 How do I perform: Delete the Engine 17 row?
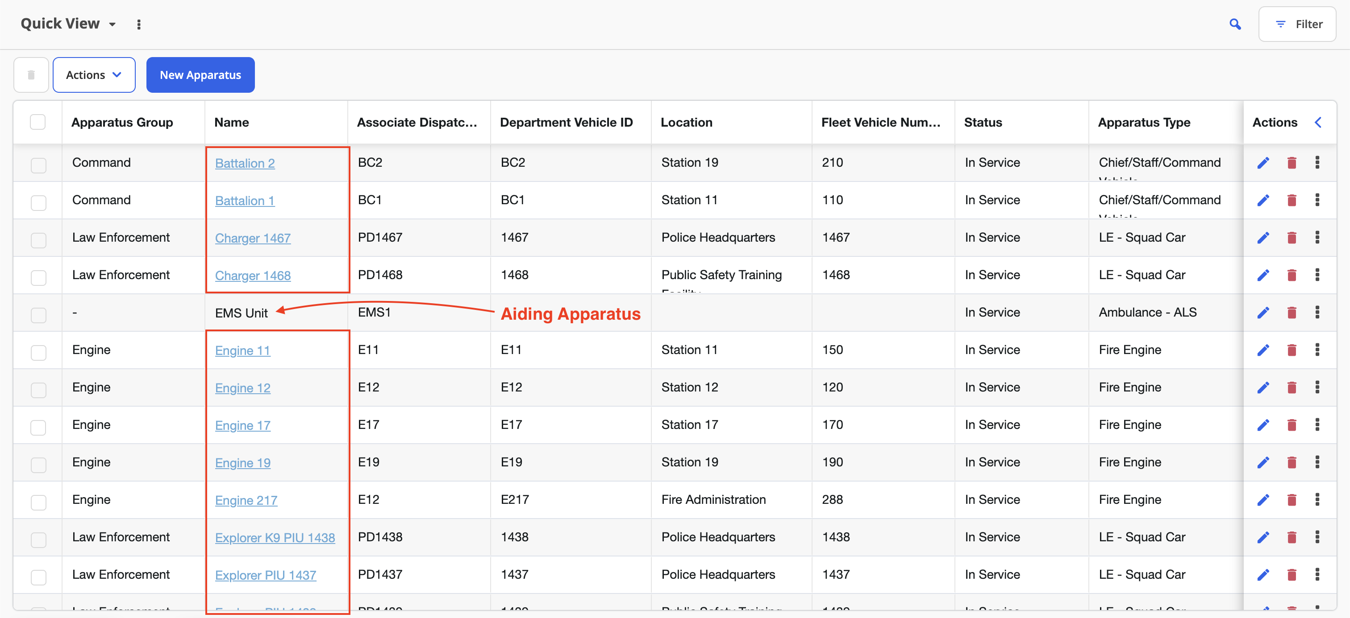pos(1292,425)
